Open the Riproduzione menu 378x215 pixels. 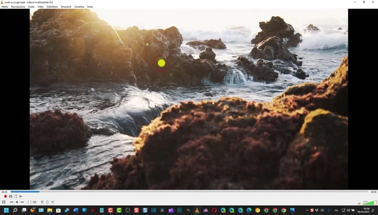[18, 6]
